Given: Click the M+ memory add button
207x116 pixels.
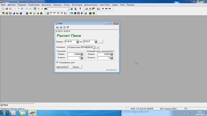Looking at the screenshot, I should (x=106, y=9).
